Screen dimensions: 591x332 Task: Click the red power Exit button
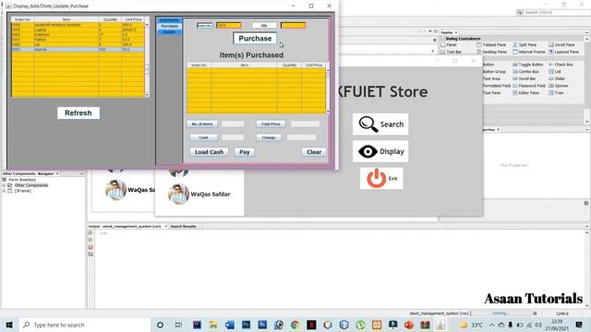[x=381, y=178]
